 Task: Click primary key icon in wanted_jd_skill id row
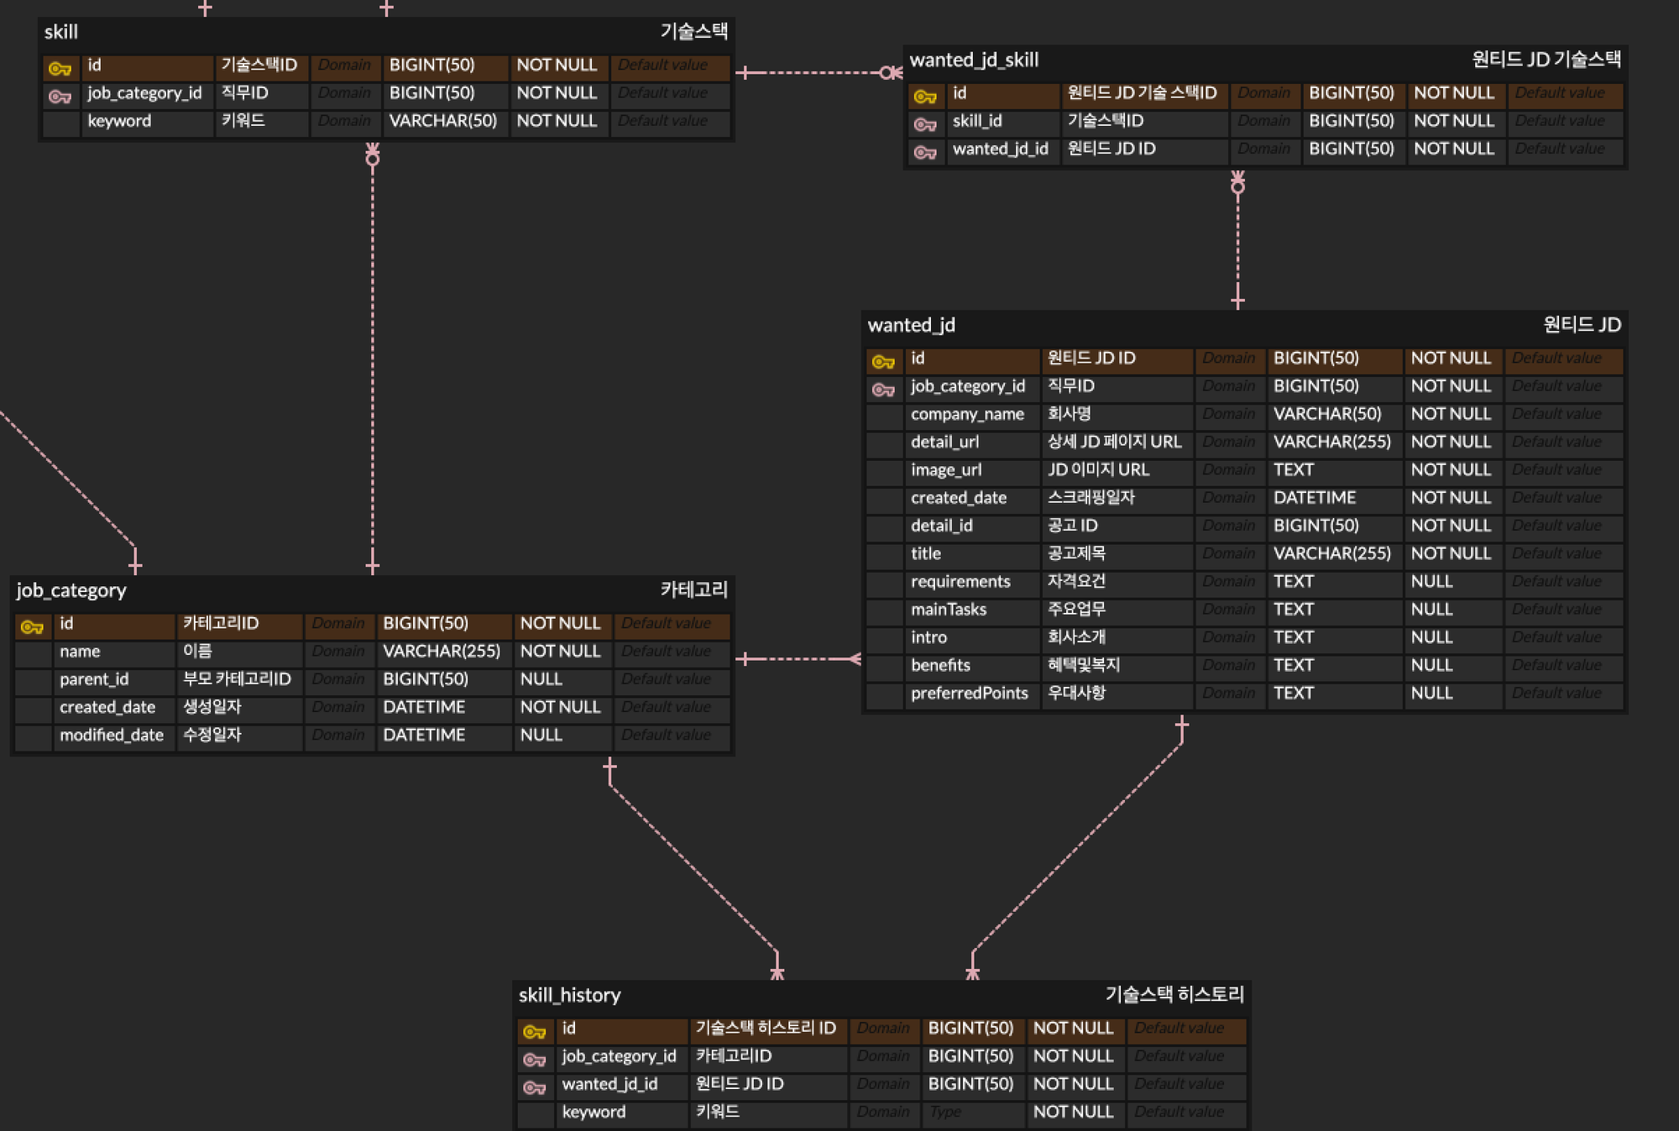click(x=924, y=97)
